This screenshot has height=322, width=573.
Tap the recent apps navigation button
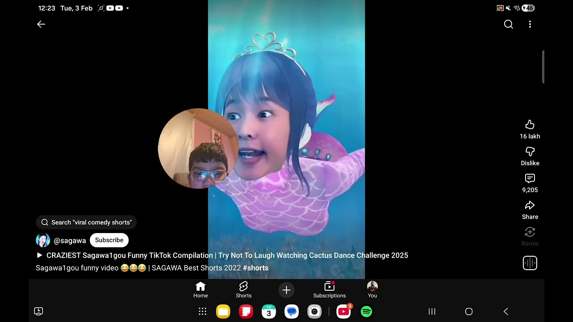432,311
